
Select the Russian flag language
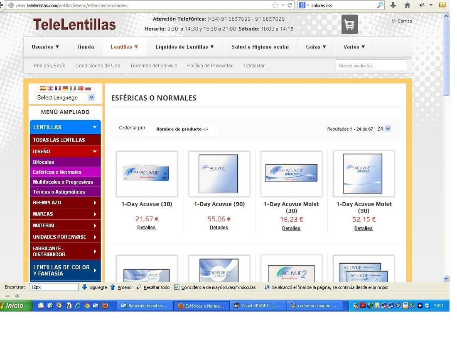coord(88,88)
